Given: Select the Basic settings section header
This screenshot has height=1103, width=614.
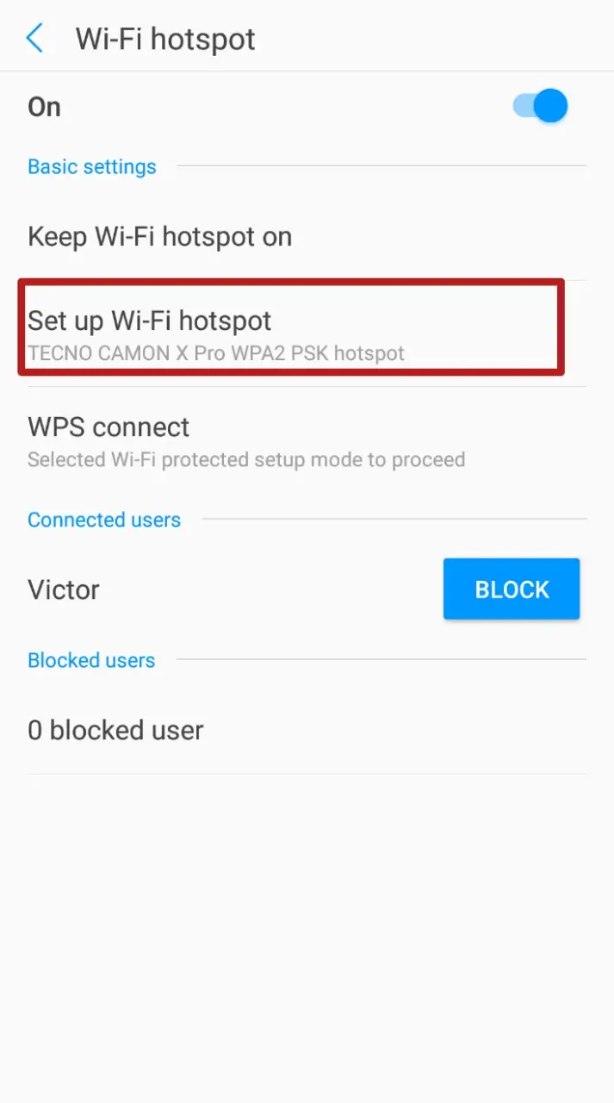Looking at the screenshot, I should point(92,166).
